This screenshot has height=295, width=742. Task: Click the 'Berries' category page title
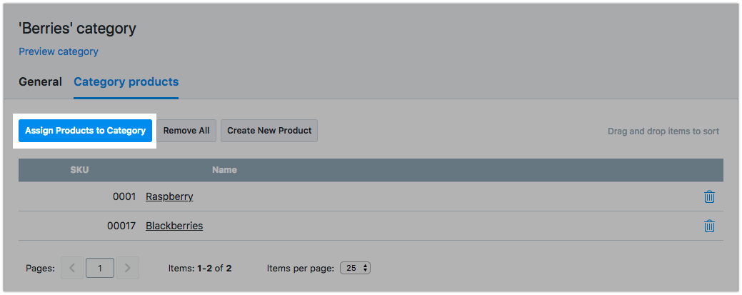pyautogui.click(x=77, y=29)
